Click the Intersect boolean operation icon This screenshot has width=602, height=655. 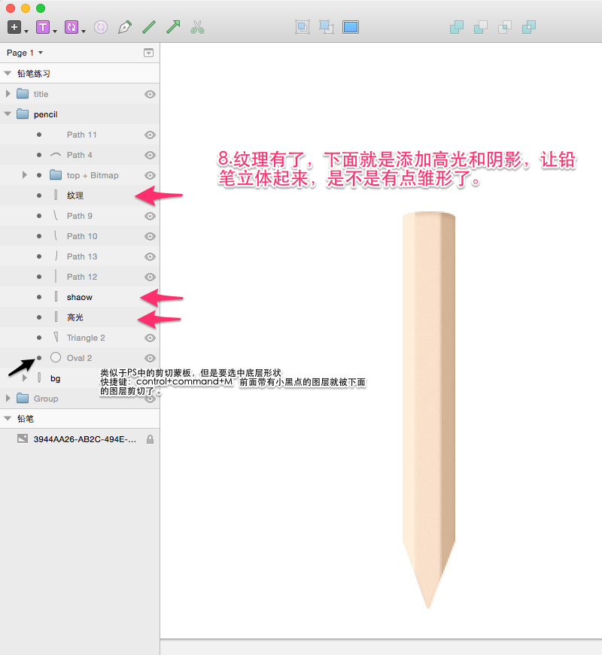click(x=505, y=27)
